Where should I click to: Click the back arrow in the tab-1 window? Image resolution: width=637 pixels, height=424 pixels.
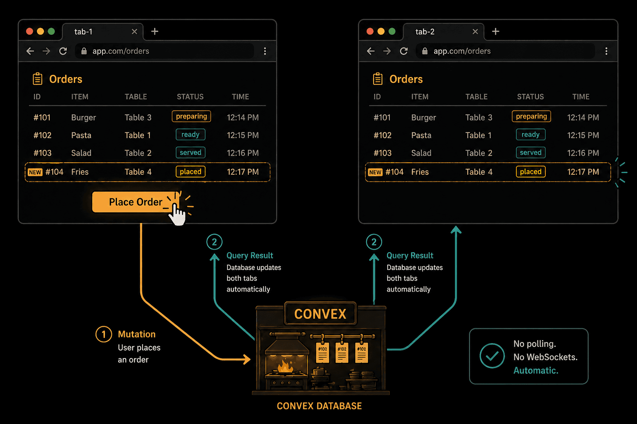(30, 51)
